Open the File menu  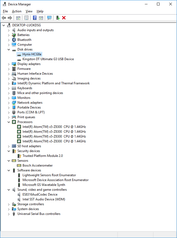5,11
